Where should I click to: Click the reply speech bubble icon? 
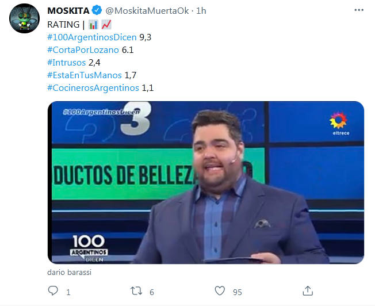(53, 290)
